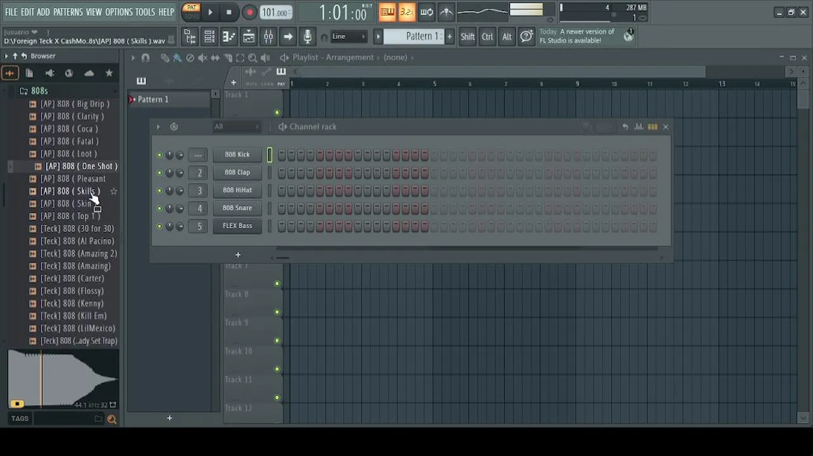Image resolution: width=813 pixels, height=456 pixels.
Task: Open the OPTIONS menu
Action: (x=119, y=12)
